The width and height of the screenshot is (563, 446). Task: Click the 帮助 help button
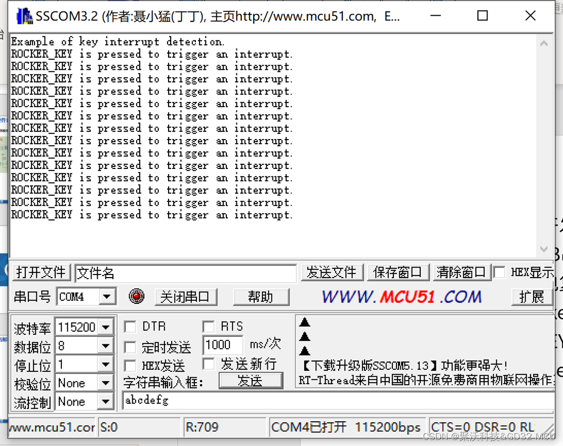[x=261, y=297]
